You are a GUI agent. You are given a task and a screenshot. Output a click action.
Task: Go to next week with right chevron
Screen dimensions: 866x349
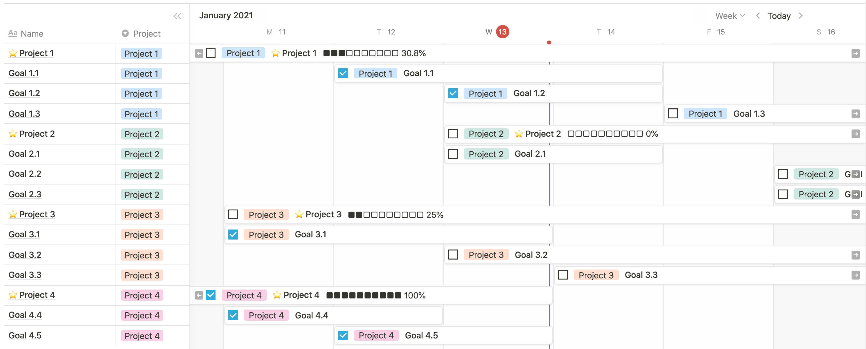coord(800,16)
